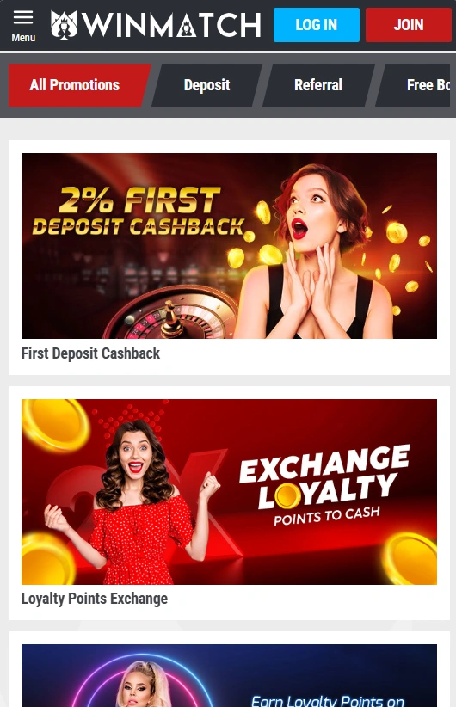Select the All Promotions tab

pyautogui.click(x=79, y=85)
